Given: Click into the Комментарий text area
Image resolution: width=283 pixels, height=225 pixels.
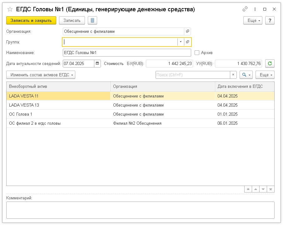Looking at the screenshot, I should tap(140, 210).
